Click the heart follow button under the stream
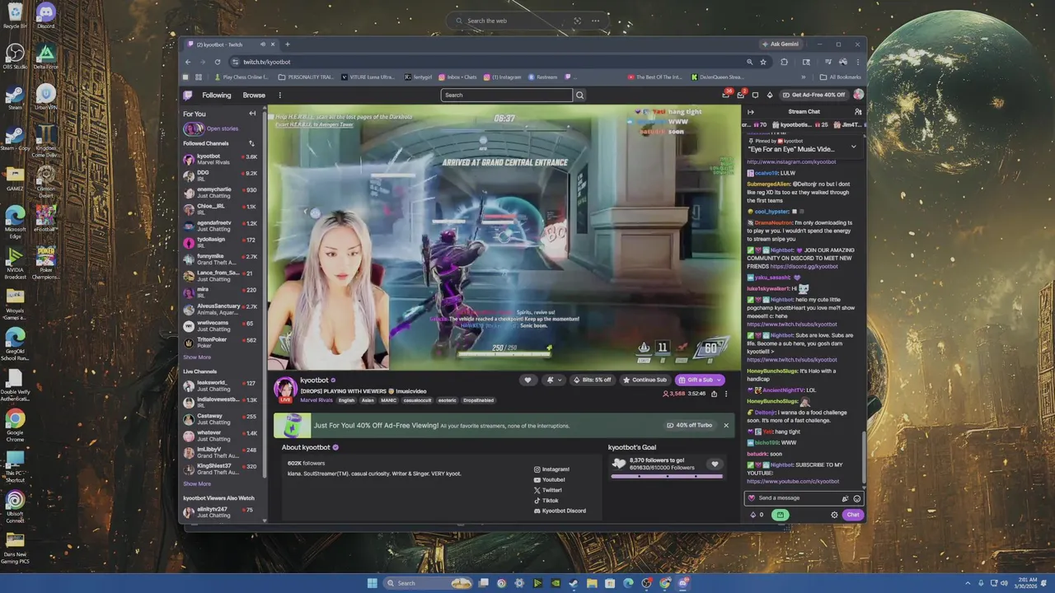The width and height of the screenshot is (1055, 593). pos(527,380)
